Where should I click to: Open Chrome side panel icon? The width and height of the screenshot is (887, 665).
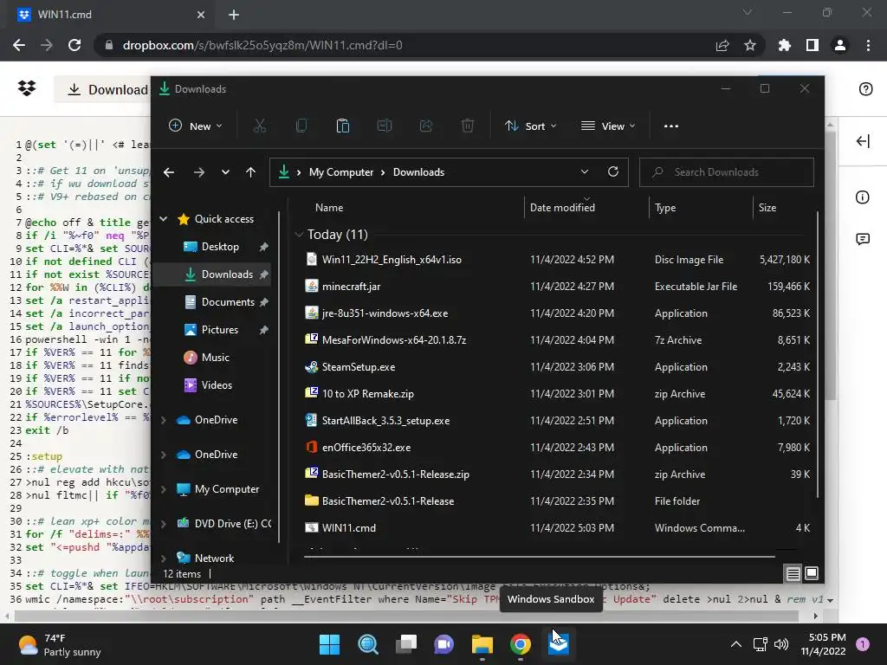coord(813,45)
